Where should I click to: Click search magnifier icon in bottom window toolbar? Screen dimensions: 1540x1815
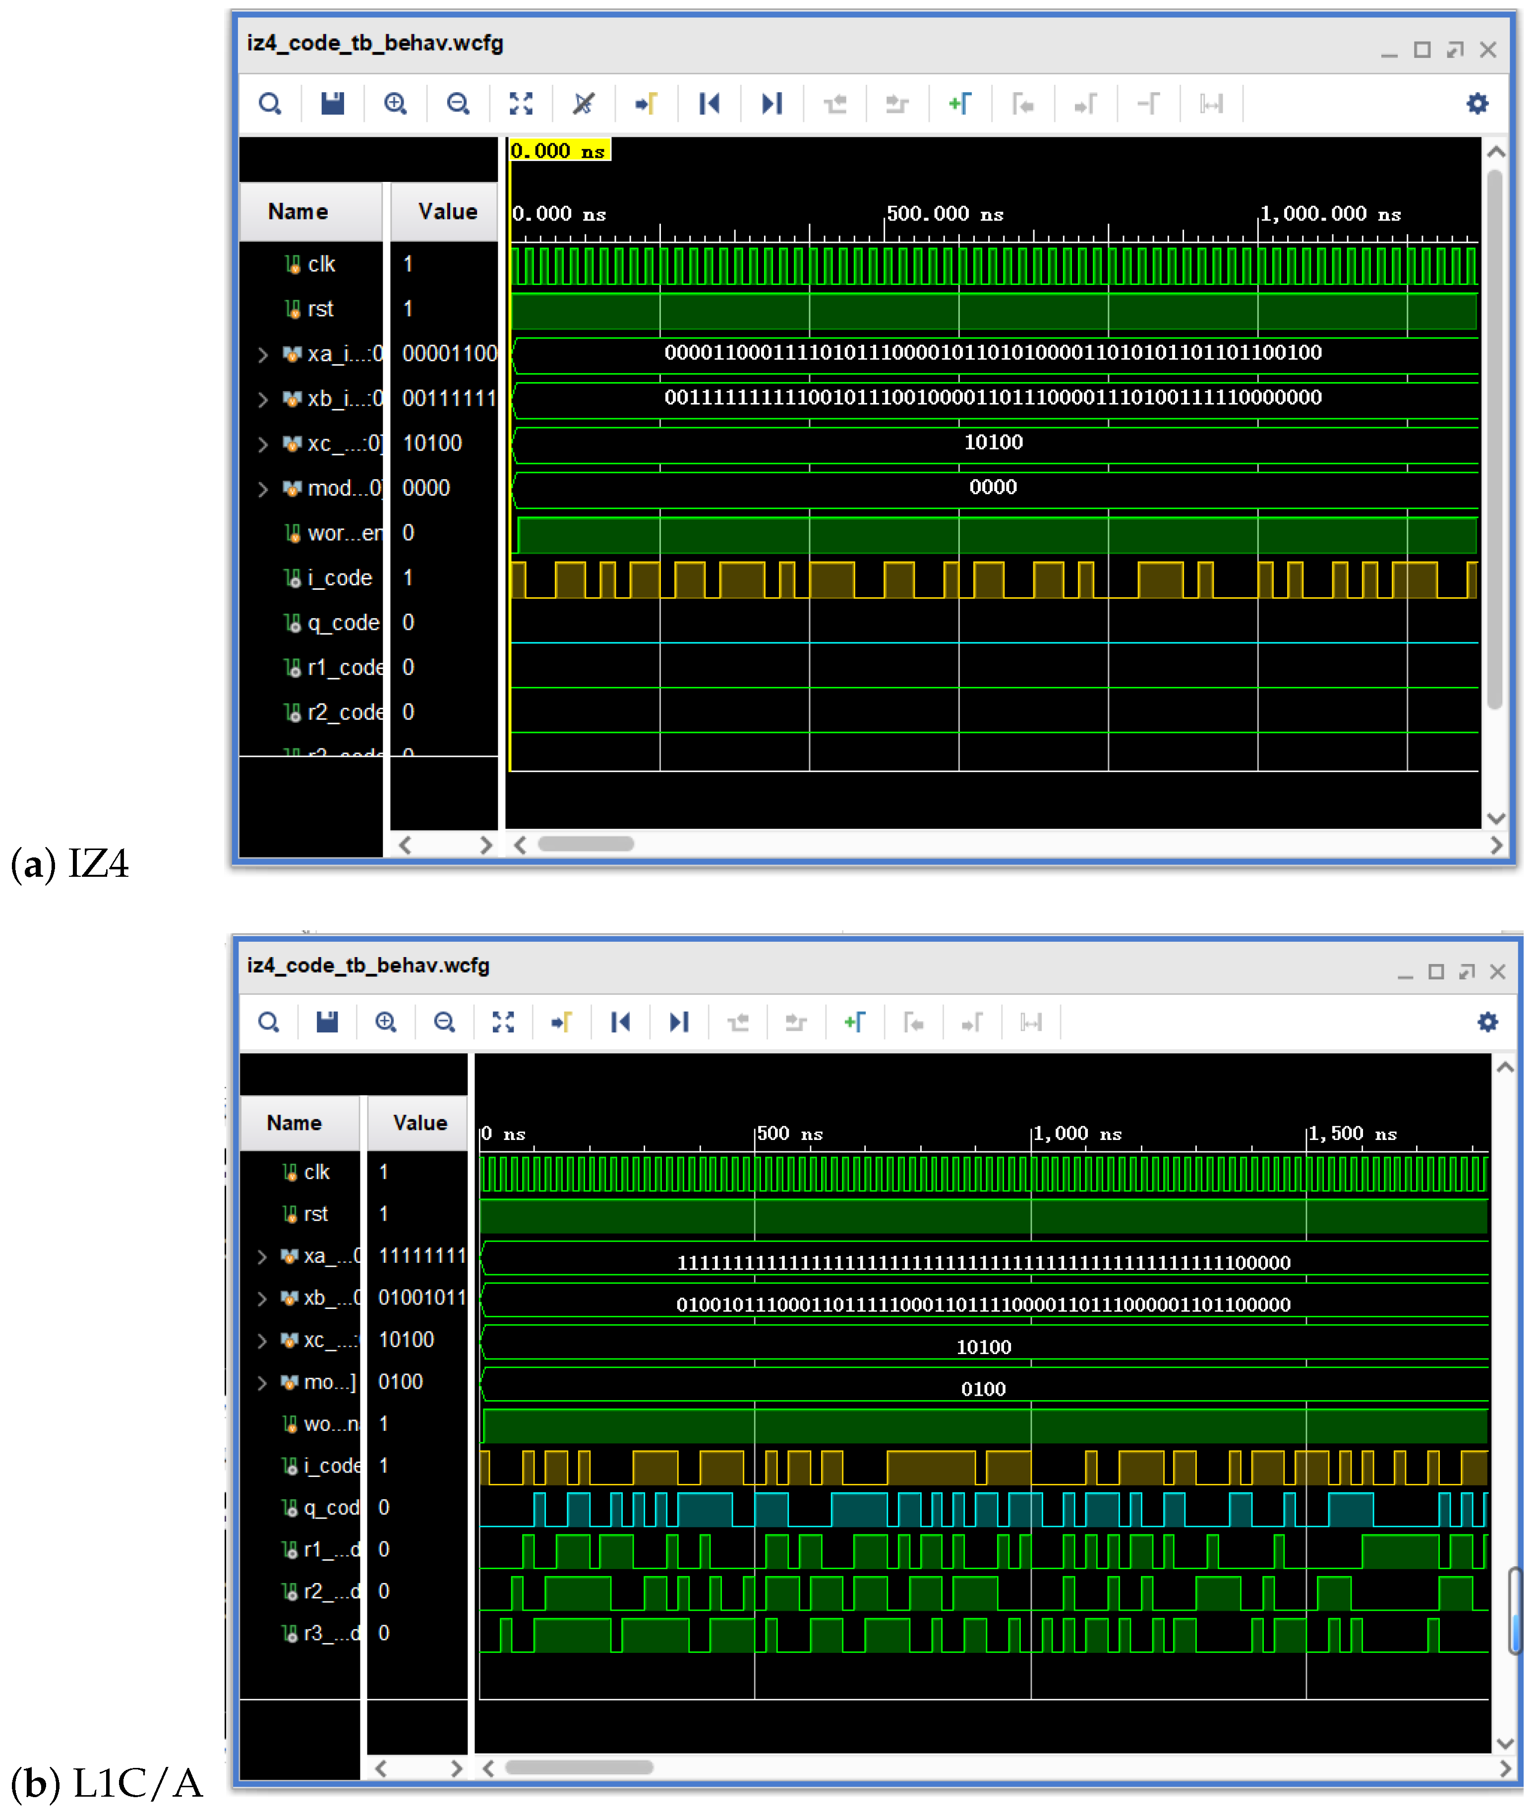269,1022
